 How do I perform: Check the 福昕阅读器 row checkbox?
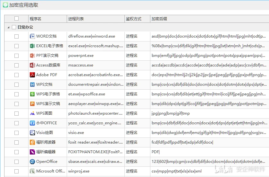coord(16,142)
